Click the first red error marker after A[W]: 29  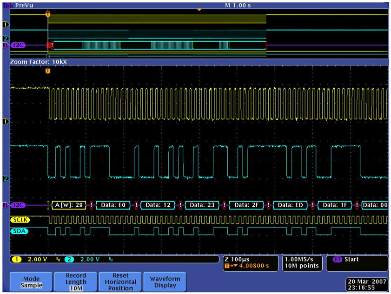coord(91,205)
